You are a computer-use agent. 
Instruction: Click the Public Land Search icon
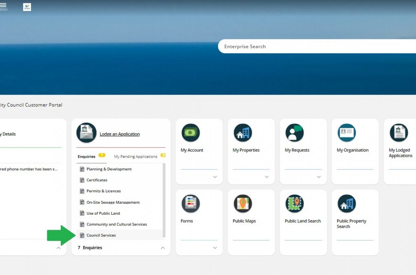pyautogui.click(x=294, y=204)
